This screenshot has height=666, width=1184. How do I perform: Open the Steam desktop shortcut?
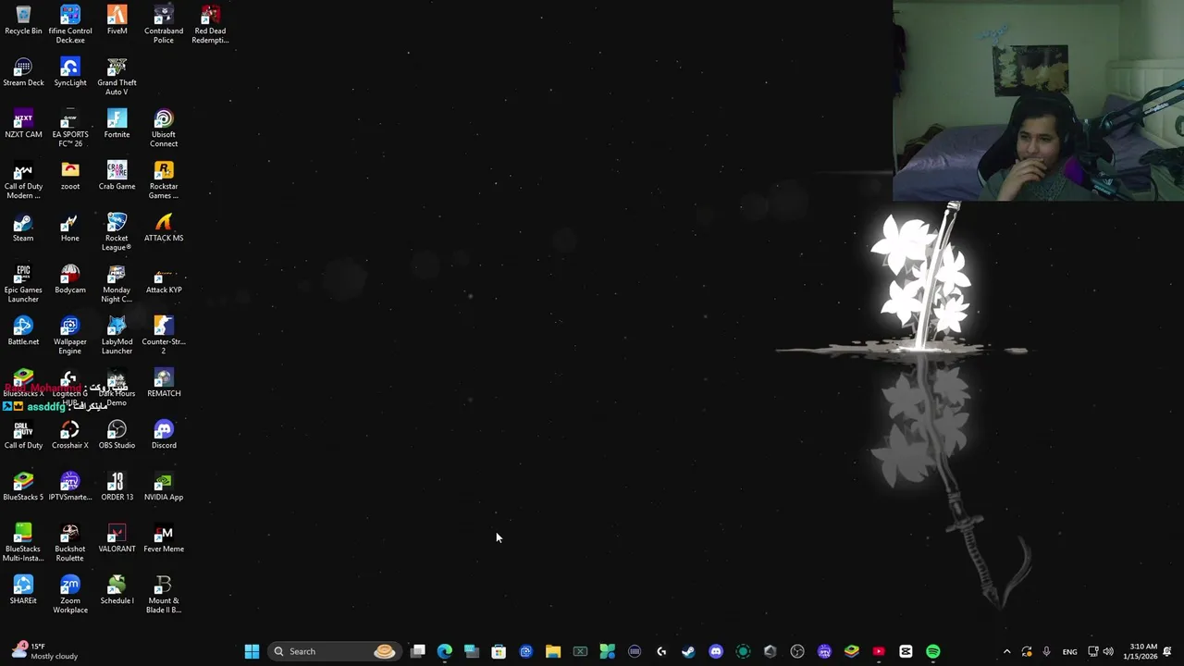tap(23, 228)
